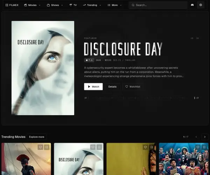This screenshot has height=175, width=210.
Task: Favorite the Ghostface crowd movie card
Action: coord(198,147)
